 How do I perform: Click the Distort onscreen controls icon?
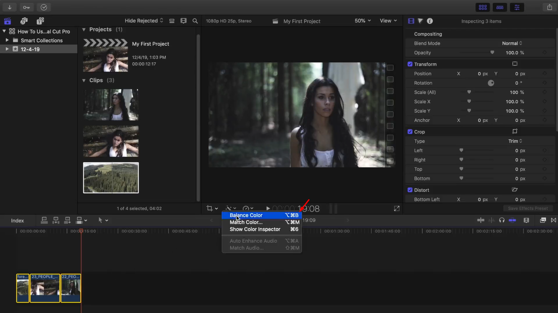[515, 190]
